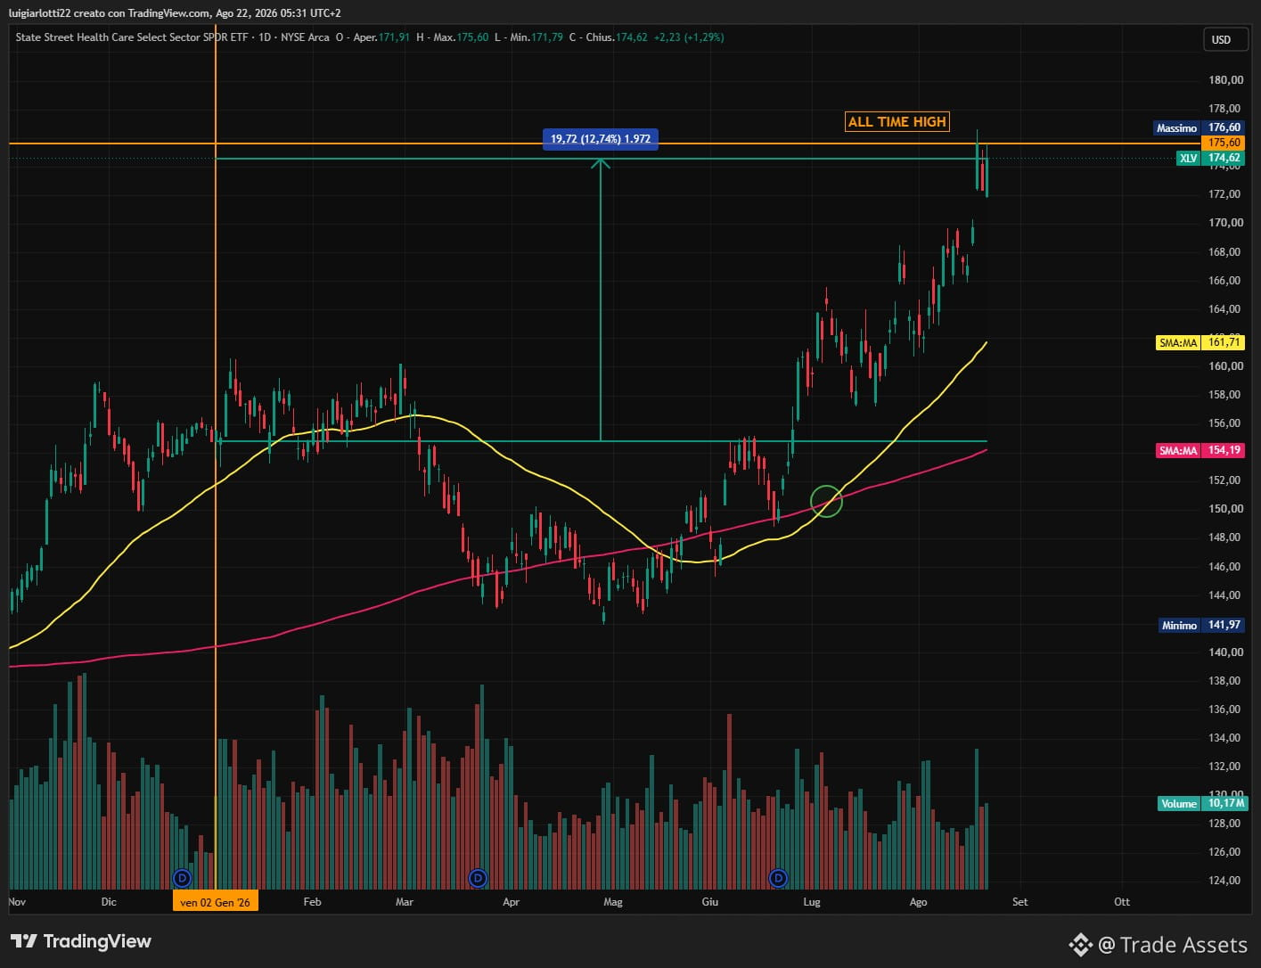Click the Ago label on the time axis
Screen dimensions: 1261x968
tap(918, 901)
